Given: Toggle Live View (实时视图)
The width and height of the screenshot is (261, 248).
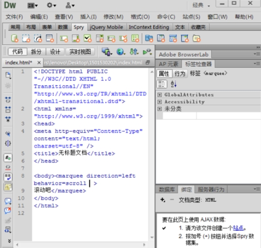Looking at the screenshot, I should pos(80,52).
